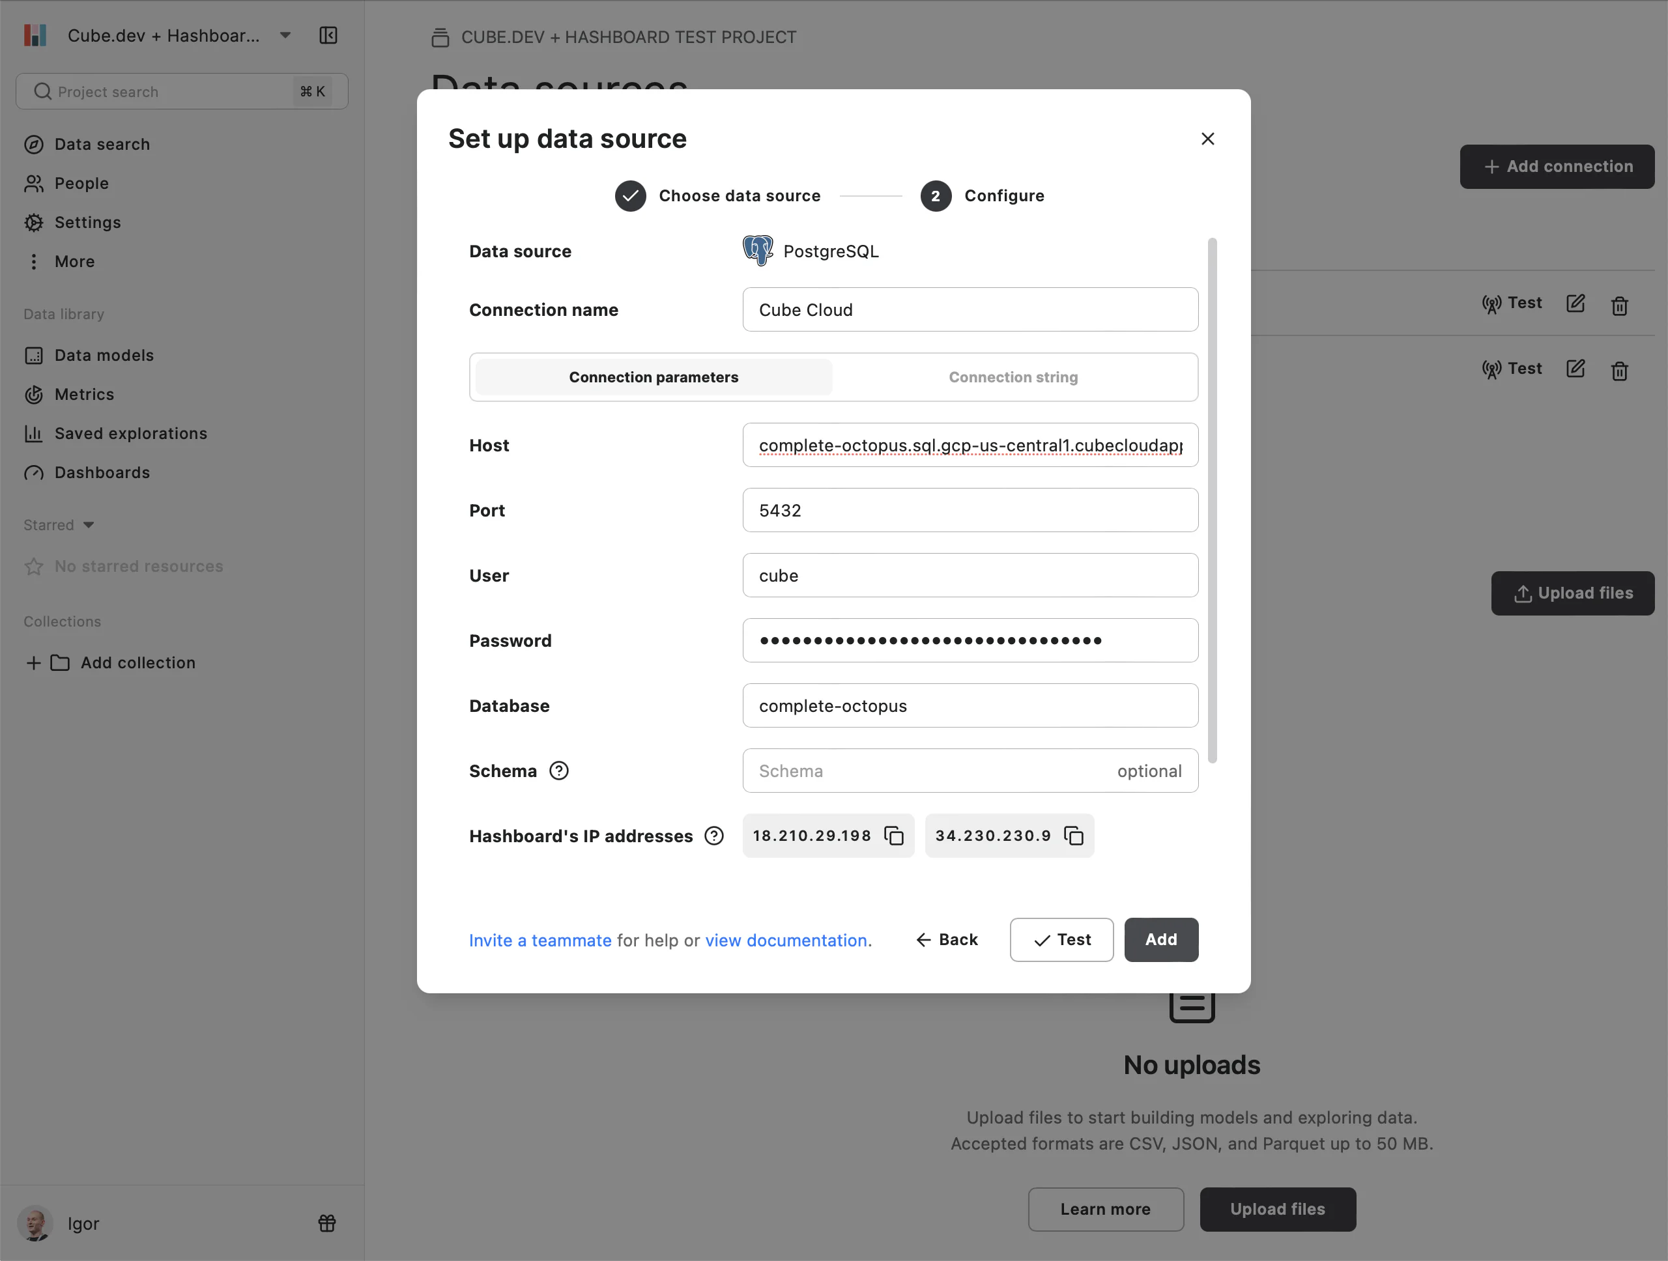This screenshot has width=1668, height=1261.
Task: Copy the 34.230.230.9 IP address
Action: point(1073,835)
